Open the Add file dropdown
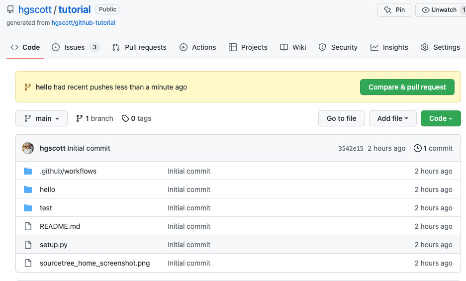The height and width of the screenshot is (281, 466). (393, 118)
